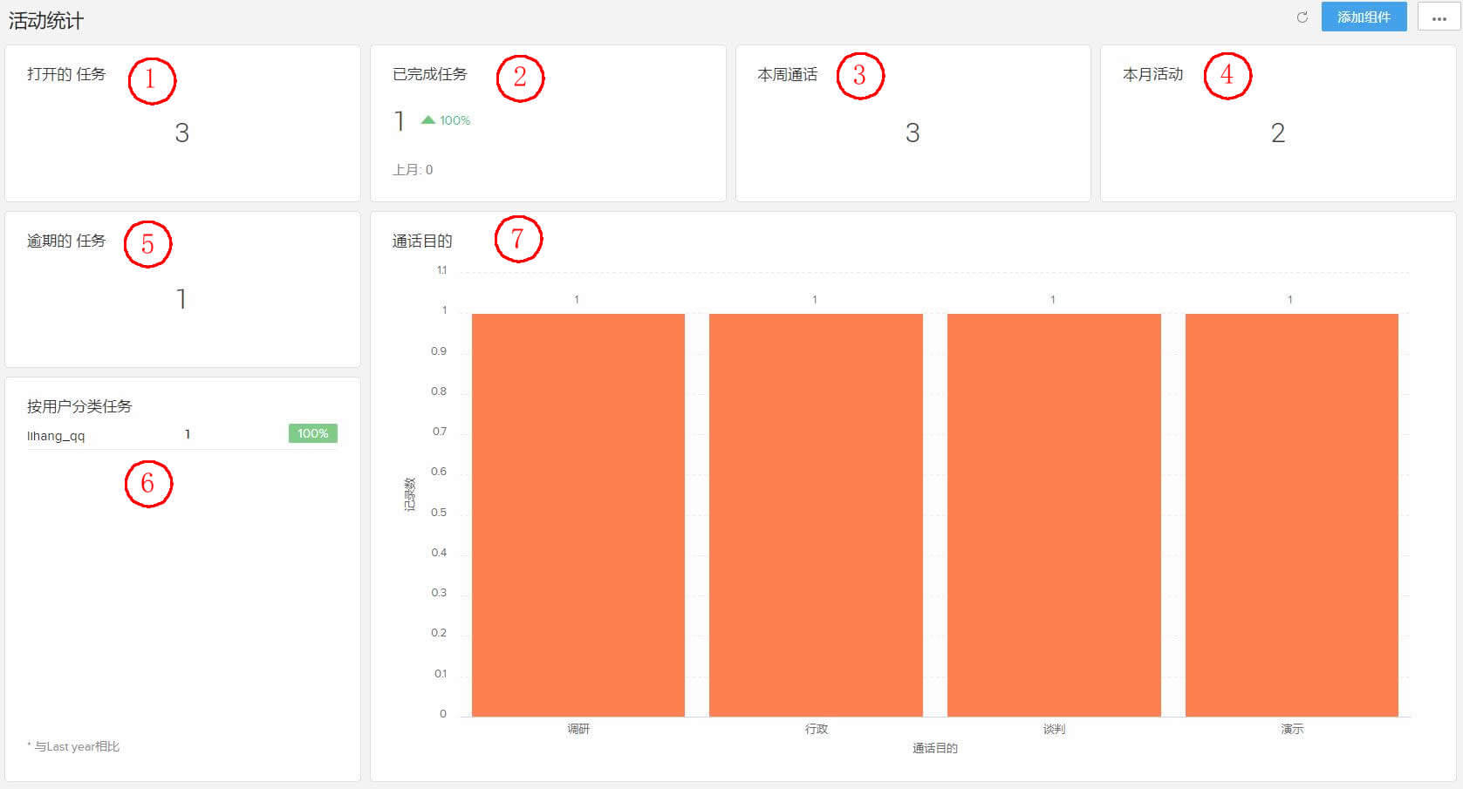
Task: Click the 演示 axis label
Action: click(1291, 730)
